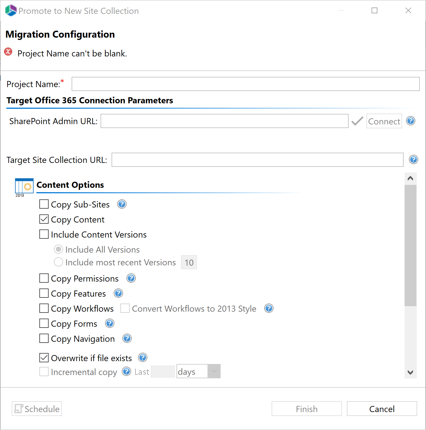Uncheck the Copy Content checkbox

click(44, 219)
